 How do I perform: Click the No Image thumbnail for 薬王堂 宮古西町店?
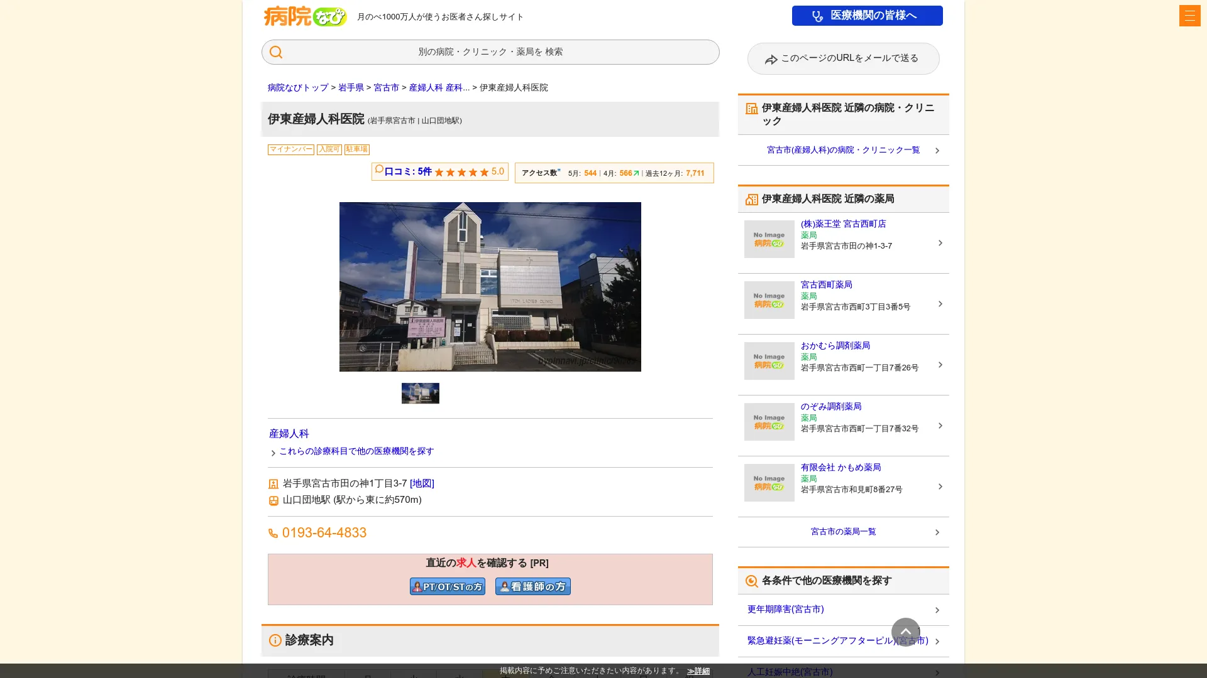[769, 239]
